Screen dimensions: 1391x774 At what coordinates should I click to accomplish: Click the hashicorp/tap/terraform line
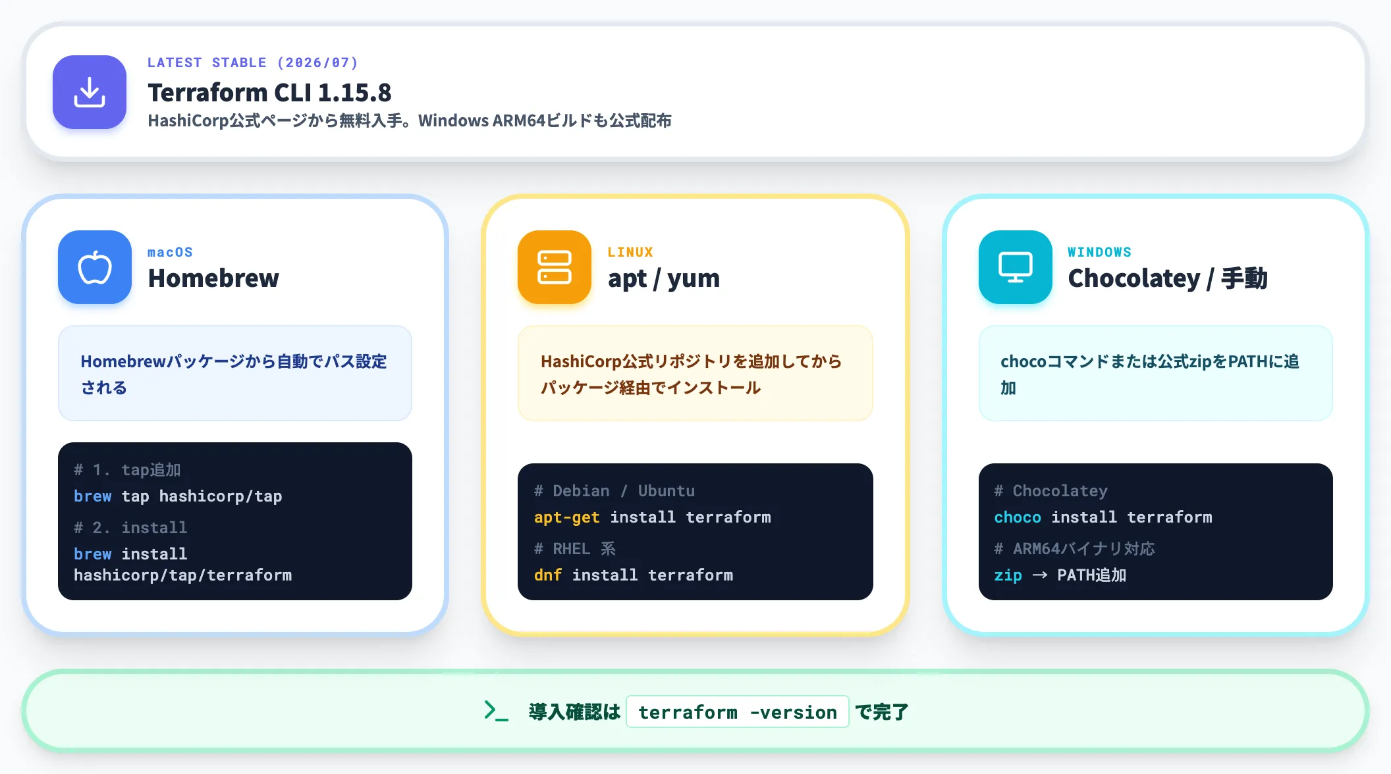click(x=182, y=575)
